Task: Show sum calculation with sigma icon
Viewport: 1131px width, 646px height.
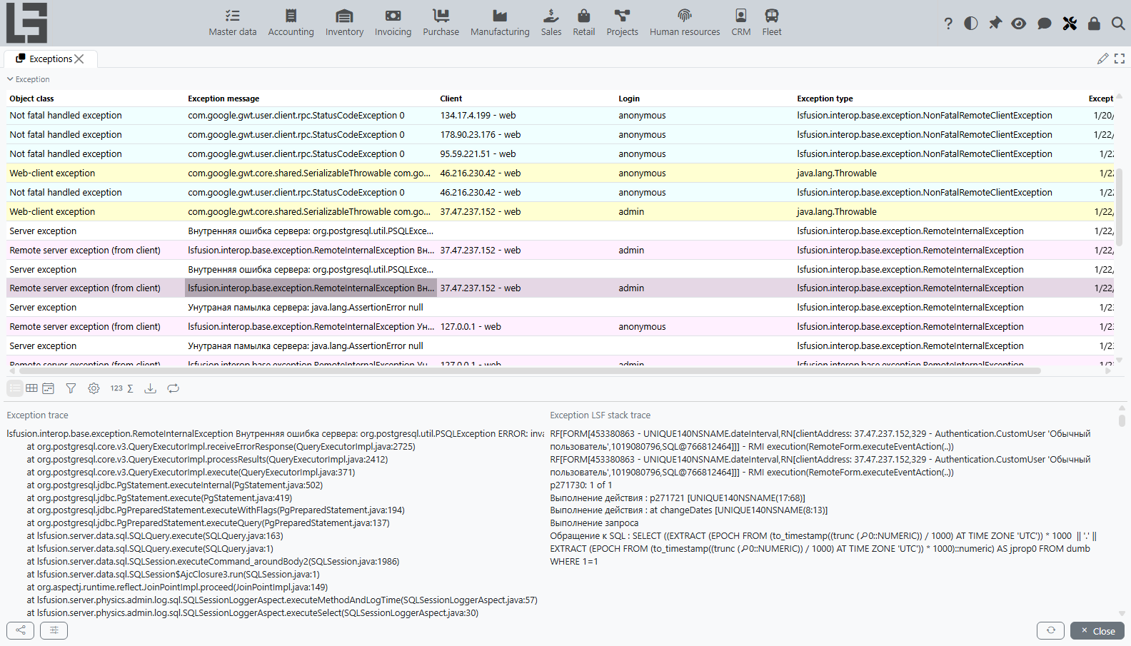Action: tap(130, 388)
